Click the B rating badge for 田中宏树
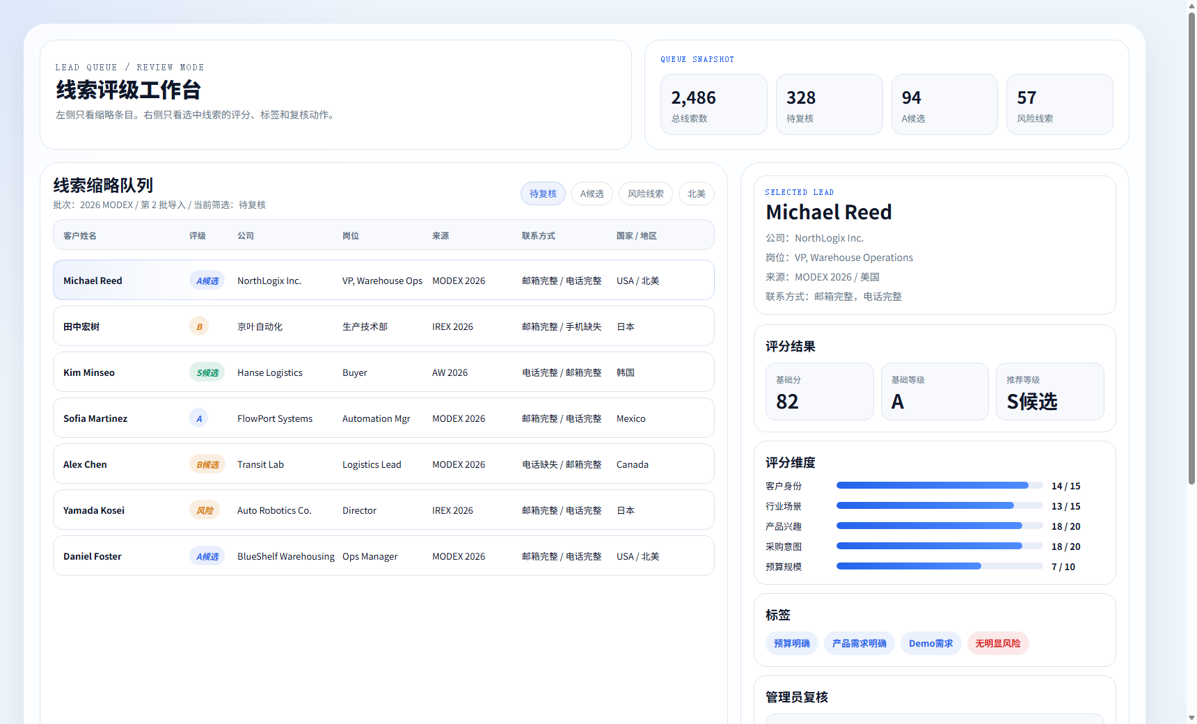The image size is (1197, 724). (199, 326)
